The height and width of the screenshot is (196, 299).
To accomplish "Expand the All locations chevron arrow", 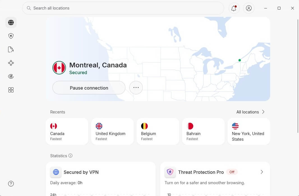I will pyautogui.click(x=263, y=112).
